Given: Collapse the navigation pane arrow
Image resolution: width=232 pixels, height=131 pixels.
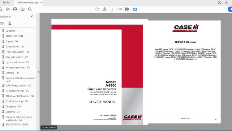Looking at the screenshot, I should pos(38,72).
